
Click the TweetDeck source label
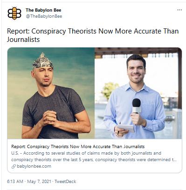65,182
